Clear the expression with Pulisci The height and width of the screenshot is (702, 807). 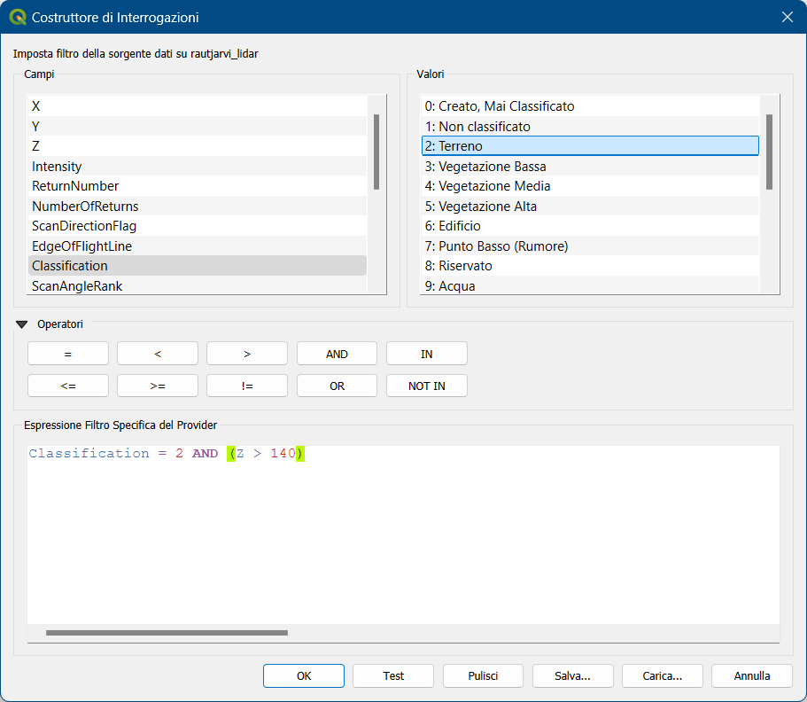click(x=483, y=675)
